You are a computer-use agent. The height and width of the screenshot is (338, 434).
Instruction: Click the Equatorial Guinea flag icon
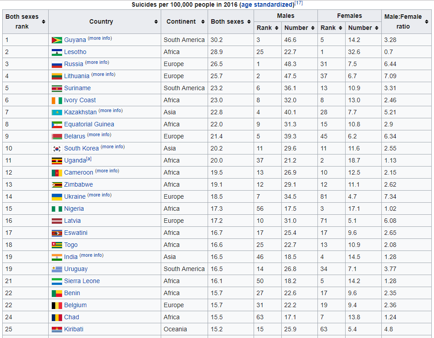[57, 125]
